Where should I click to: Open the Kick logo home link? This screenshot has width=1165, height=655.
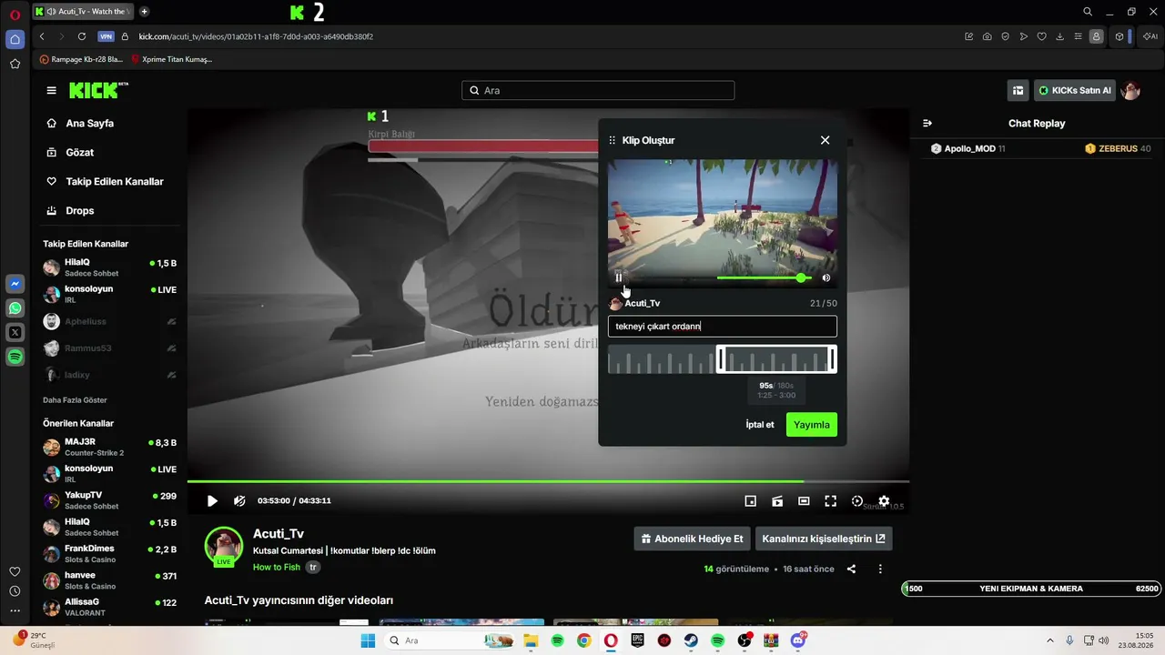[98, 90]
